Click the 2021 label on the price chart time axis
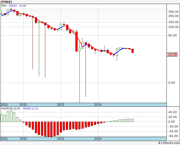Screen dimensions: 180x145 tap(4, 105)
